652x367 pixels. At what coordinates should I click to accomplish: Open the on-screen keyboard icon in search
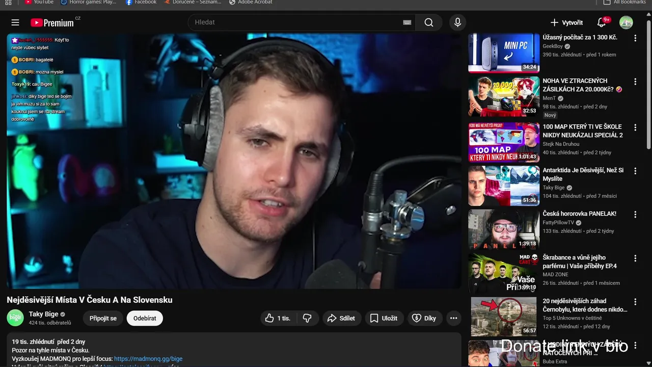tap(406, 22)
